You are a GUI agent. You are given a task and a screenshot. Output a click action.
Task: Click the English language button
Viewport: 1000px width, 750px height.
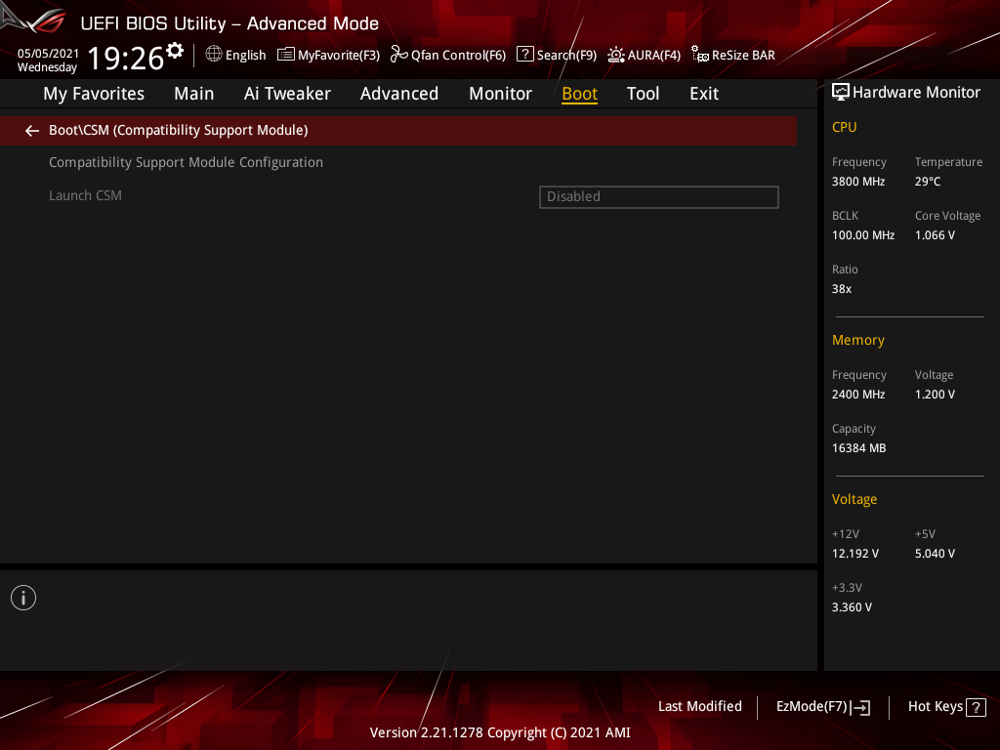245,56
